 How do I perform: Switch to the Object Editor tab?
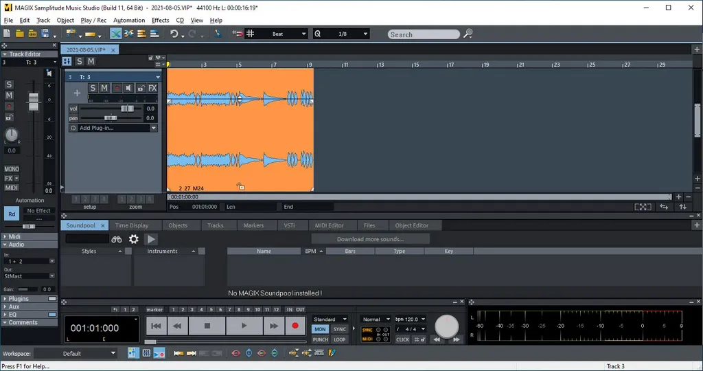412,225
